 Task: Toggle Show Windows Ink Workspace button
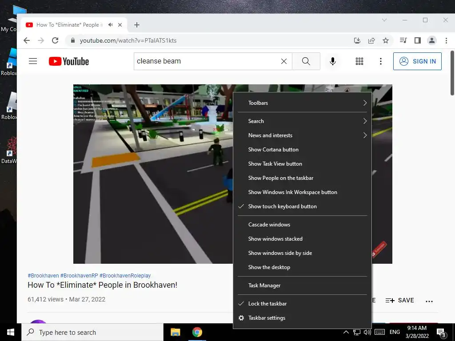tap(302, 192)
